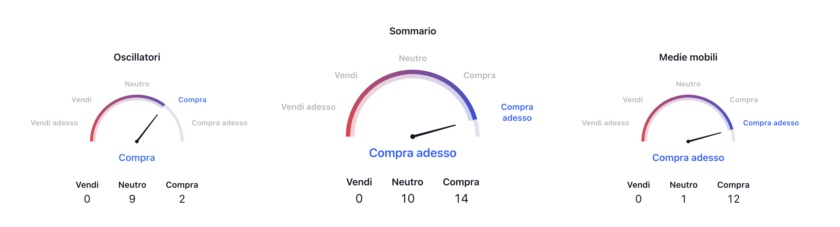This screenshot has height=227, width=840.
Task: Click the Neutro count 9 under Oscillatori
Action: pos(132,199)
